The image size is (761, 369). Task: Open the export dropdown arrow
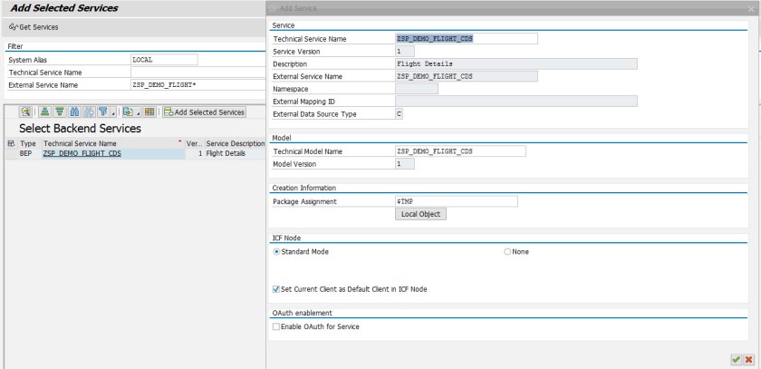pyautogui.click(x=137, y=112)
